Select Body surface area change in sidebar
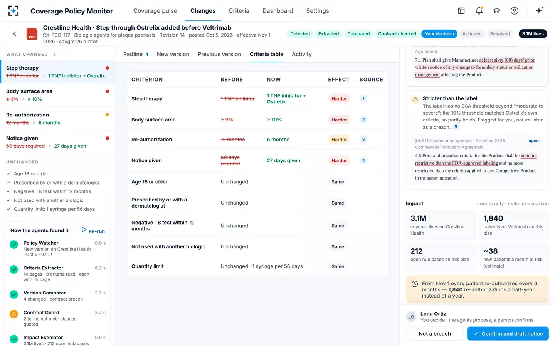The height and width of the screenshot is (346, 555). 58,95
